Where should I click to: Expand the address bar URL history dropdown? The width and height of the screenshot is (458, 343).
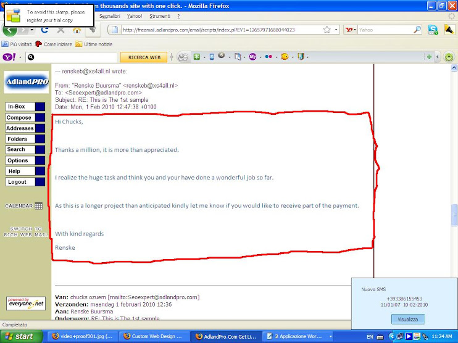pyautogui.click(x=336, y=30)
